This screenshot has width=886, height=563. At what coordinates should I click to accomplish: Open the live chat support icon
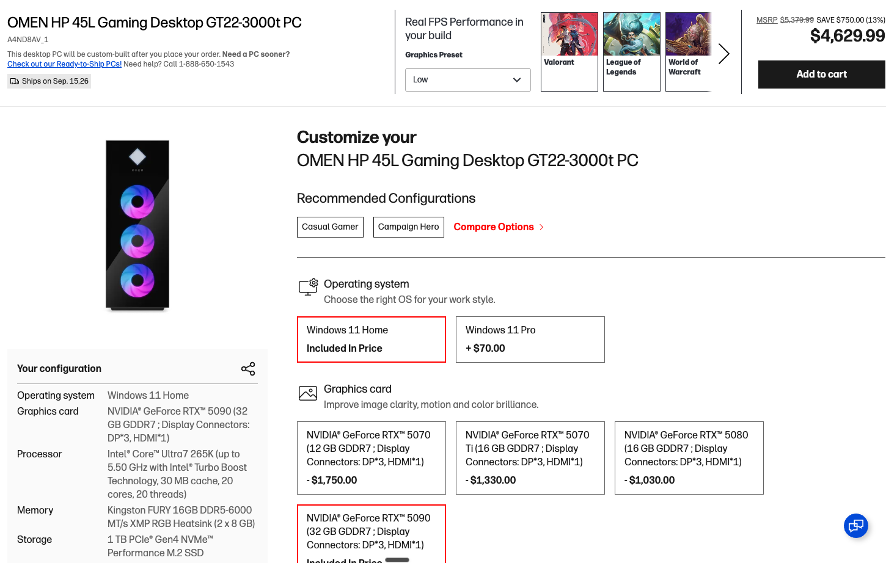coord(856,526)
